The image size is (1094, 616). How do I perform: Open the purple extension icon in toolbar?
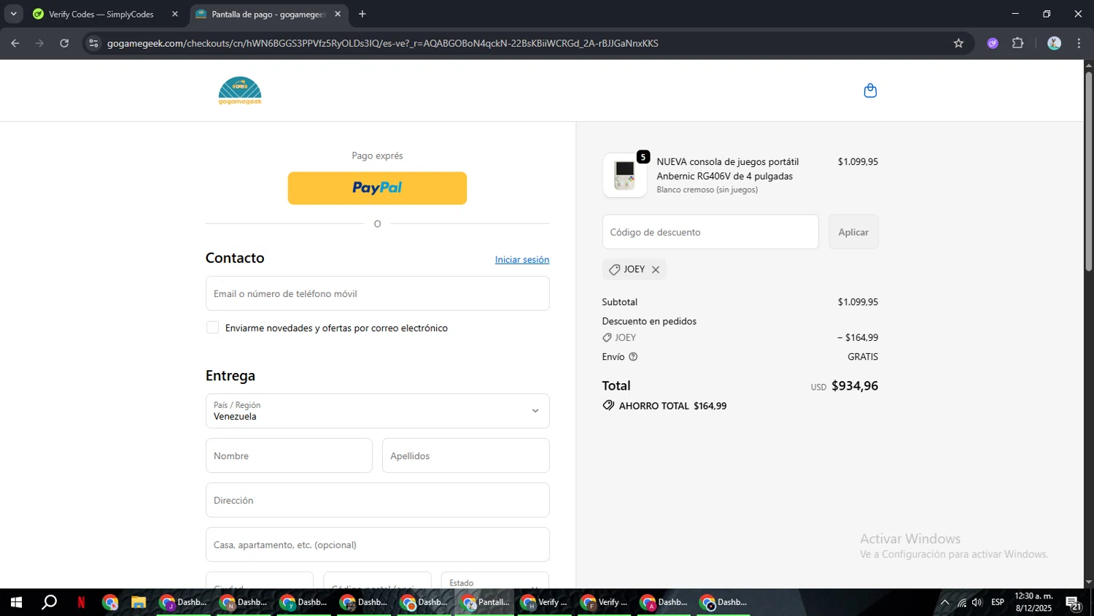tap(993, 43)
